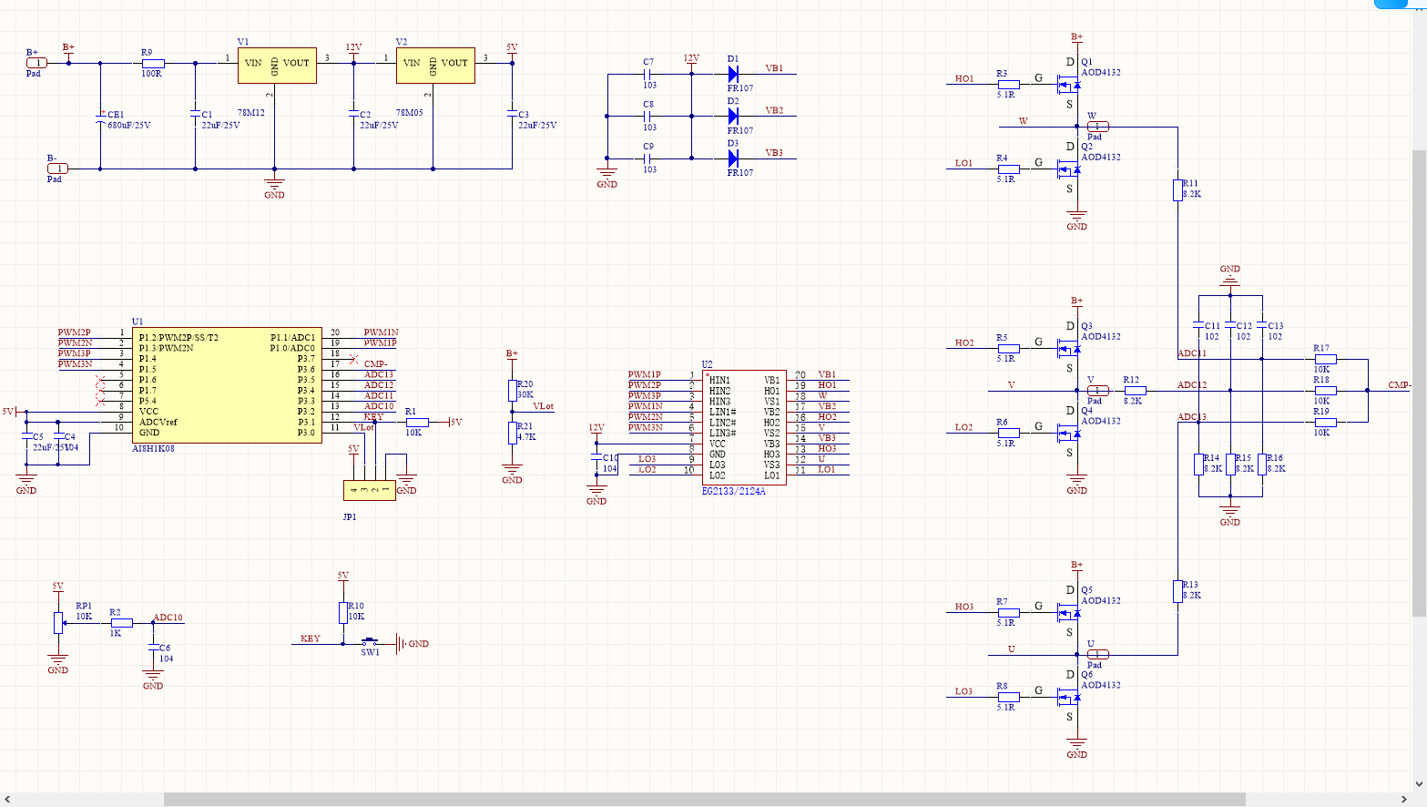The width and height of the screenshot is (1427, 807).
Task: Click the vertical scrollbar thumb
Action: click(x=1419, y=383)
